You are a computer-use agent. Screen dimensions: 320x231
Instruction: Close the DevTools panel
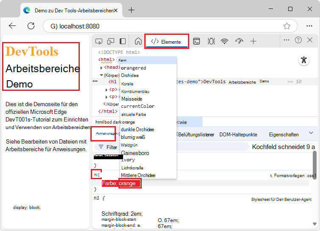[310, 40]
